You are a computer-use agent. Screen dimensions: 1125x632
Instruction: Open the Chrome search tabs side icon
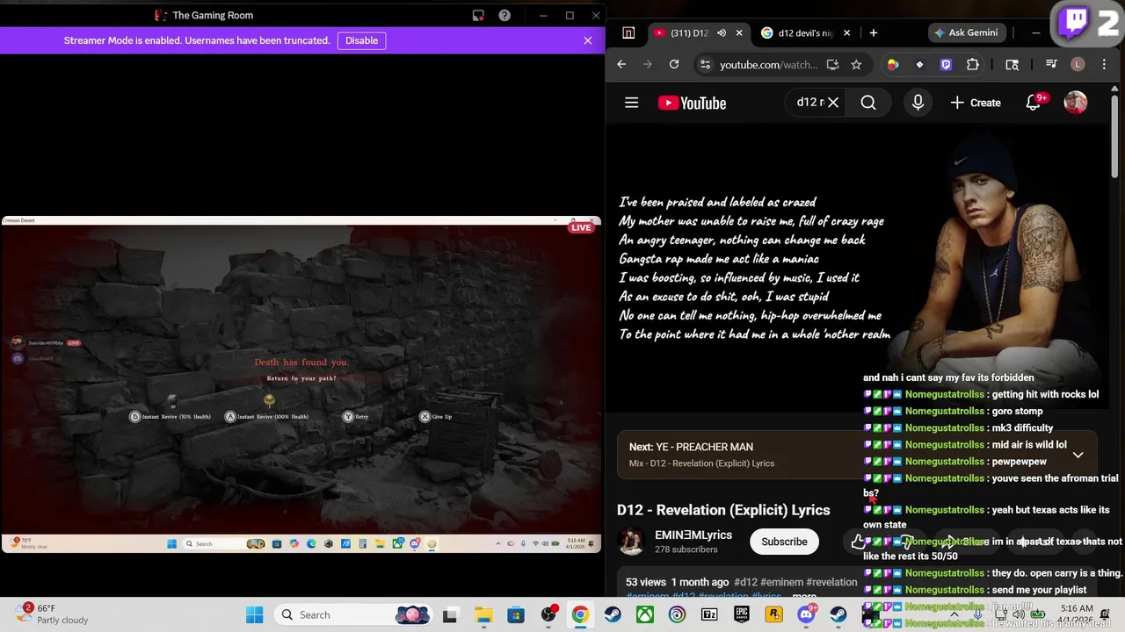[1012, 64]
